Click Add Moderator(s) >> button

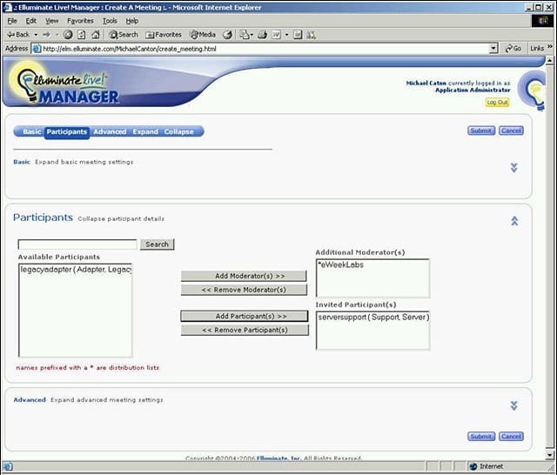click(x=244, y=276)
